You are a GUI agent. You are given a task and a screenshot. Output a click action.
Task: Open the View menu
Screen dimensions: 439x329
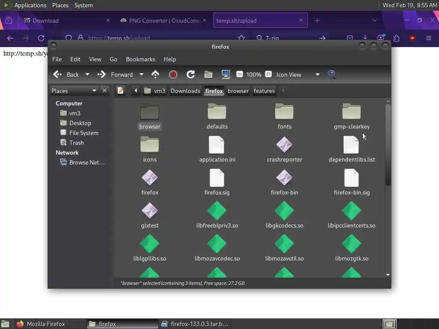95,59
